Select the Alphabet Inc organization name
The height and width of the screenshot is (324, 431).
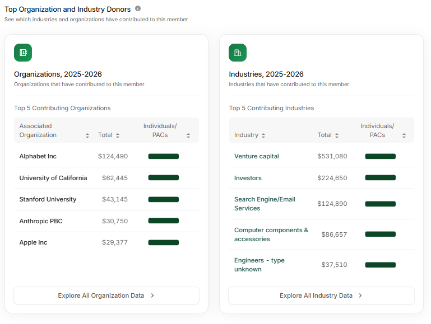pos(38,156)
